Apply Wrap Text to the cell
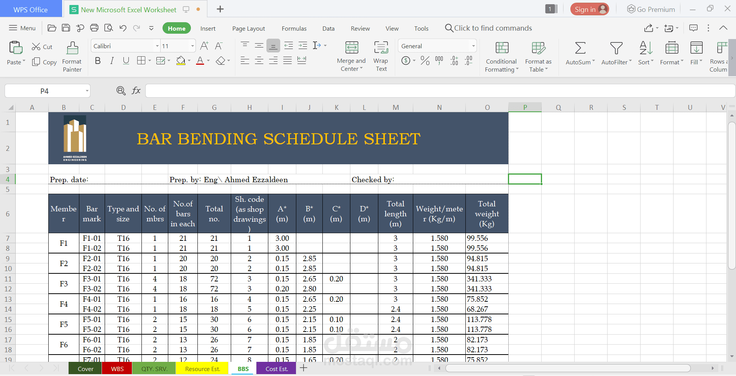Image resolution: width=736 pixels, height=376 pixels. [x=381, y=57]
